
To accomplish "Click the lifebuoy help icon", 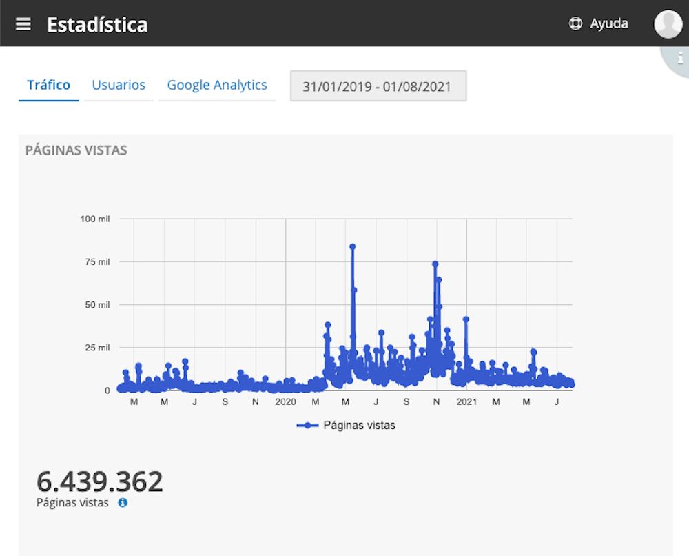I will [575, 23].
